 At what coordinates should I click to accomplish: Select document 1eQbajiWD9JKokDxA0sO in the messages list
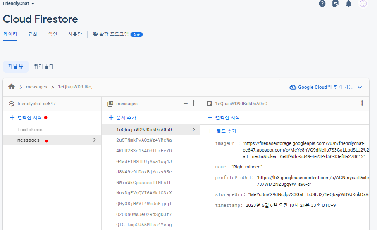point(151,130)
